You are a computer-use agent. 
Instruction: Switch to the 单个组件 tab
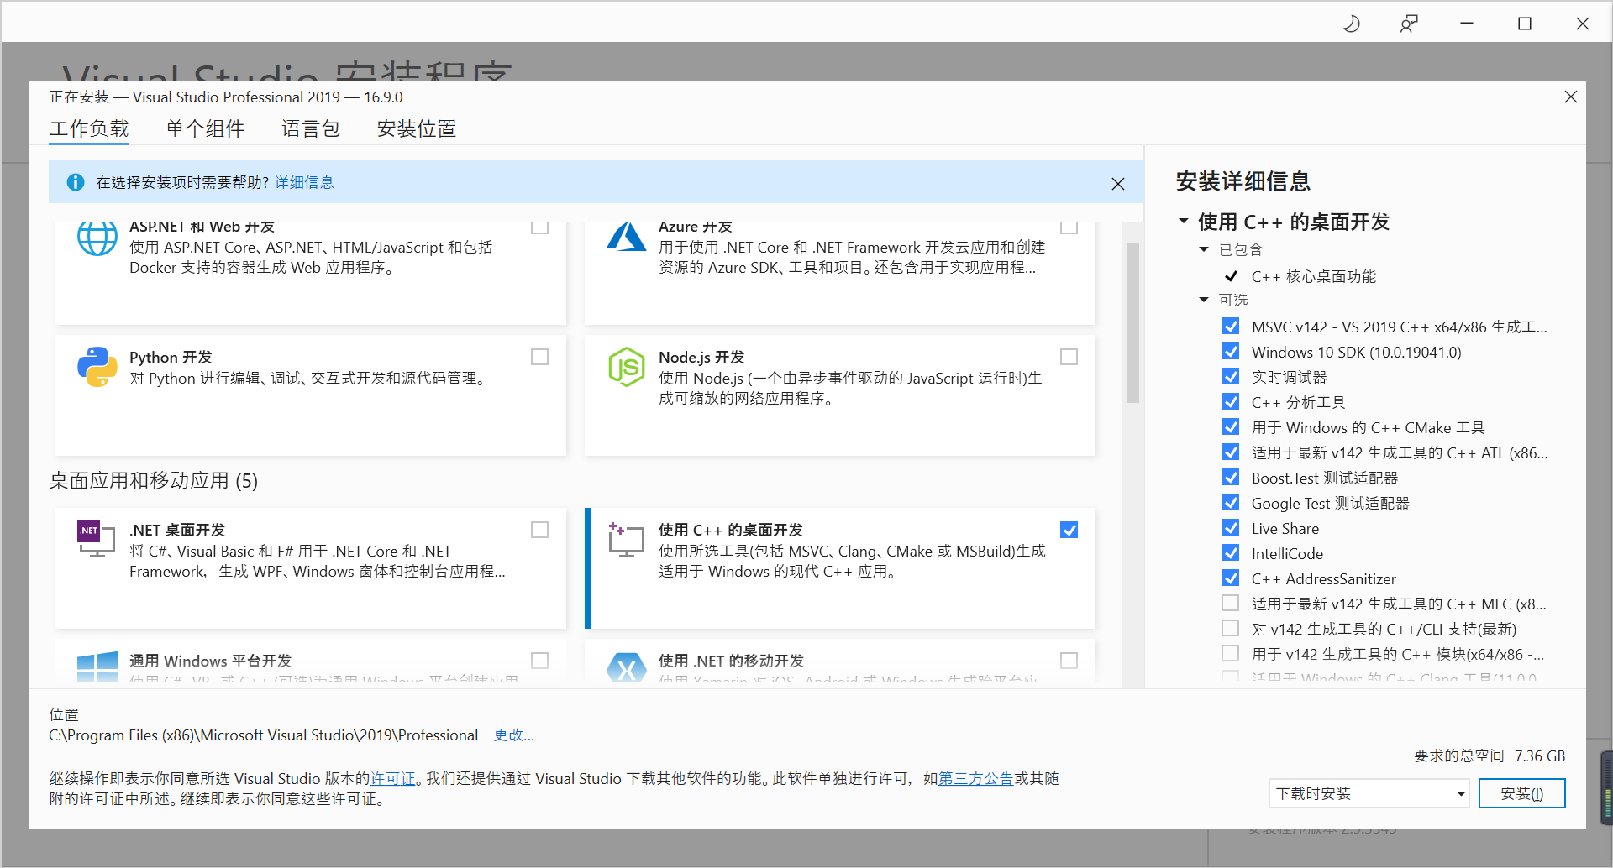[x=205, y=128]
